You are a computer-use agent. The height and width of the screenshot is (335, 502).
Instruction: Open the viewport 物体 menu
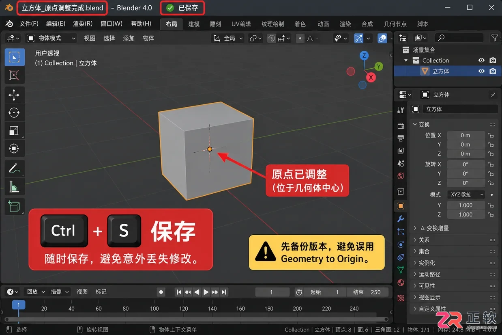pyautogui.click(x=148, y=38)
